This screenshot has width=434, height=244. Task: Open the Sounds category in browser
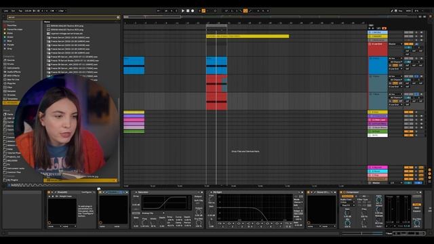tap(11, 60)
